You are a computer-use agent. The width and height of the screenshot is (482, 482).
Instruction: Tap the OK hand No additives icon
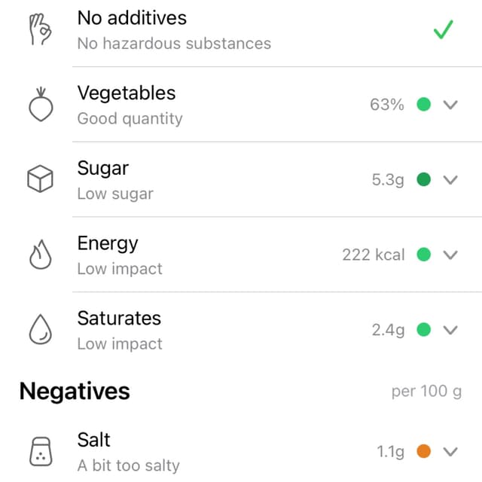tap(40, 29)
